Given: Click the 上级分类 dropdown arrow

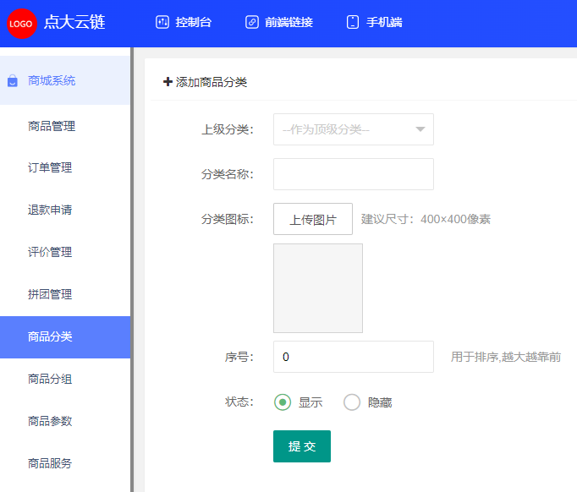Looking at the screenshot, I should [420, 129].
